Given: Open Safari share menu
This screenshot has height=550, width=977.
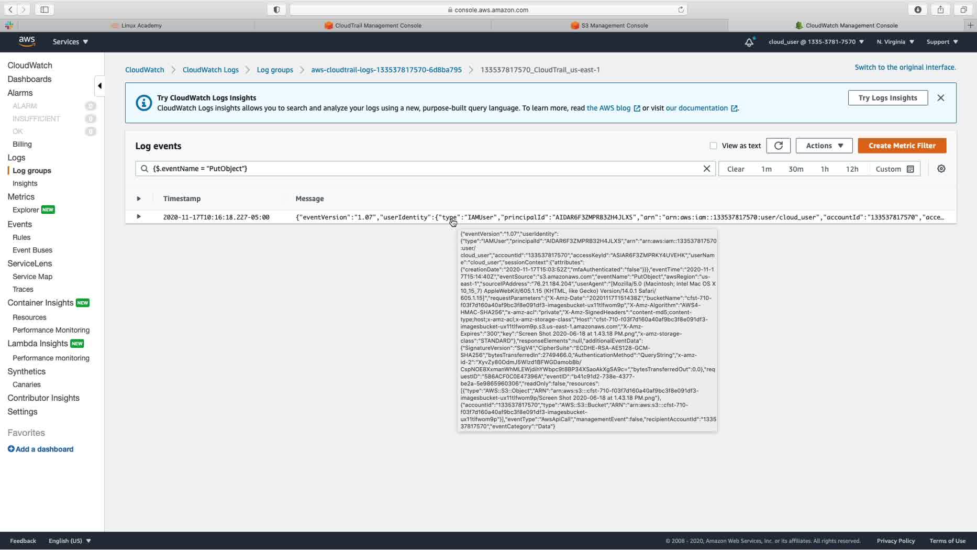Looking at the screenshot, I should [x=940, y=9].
